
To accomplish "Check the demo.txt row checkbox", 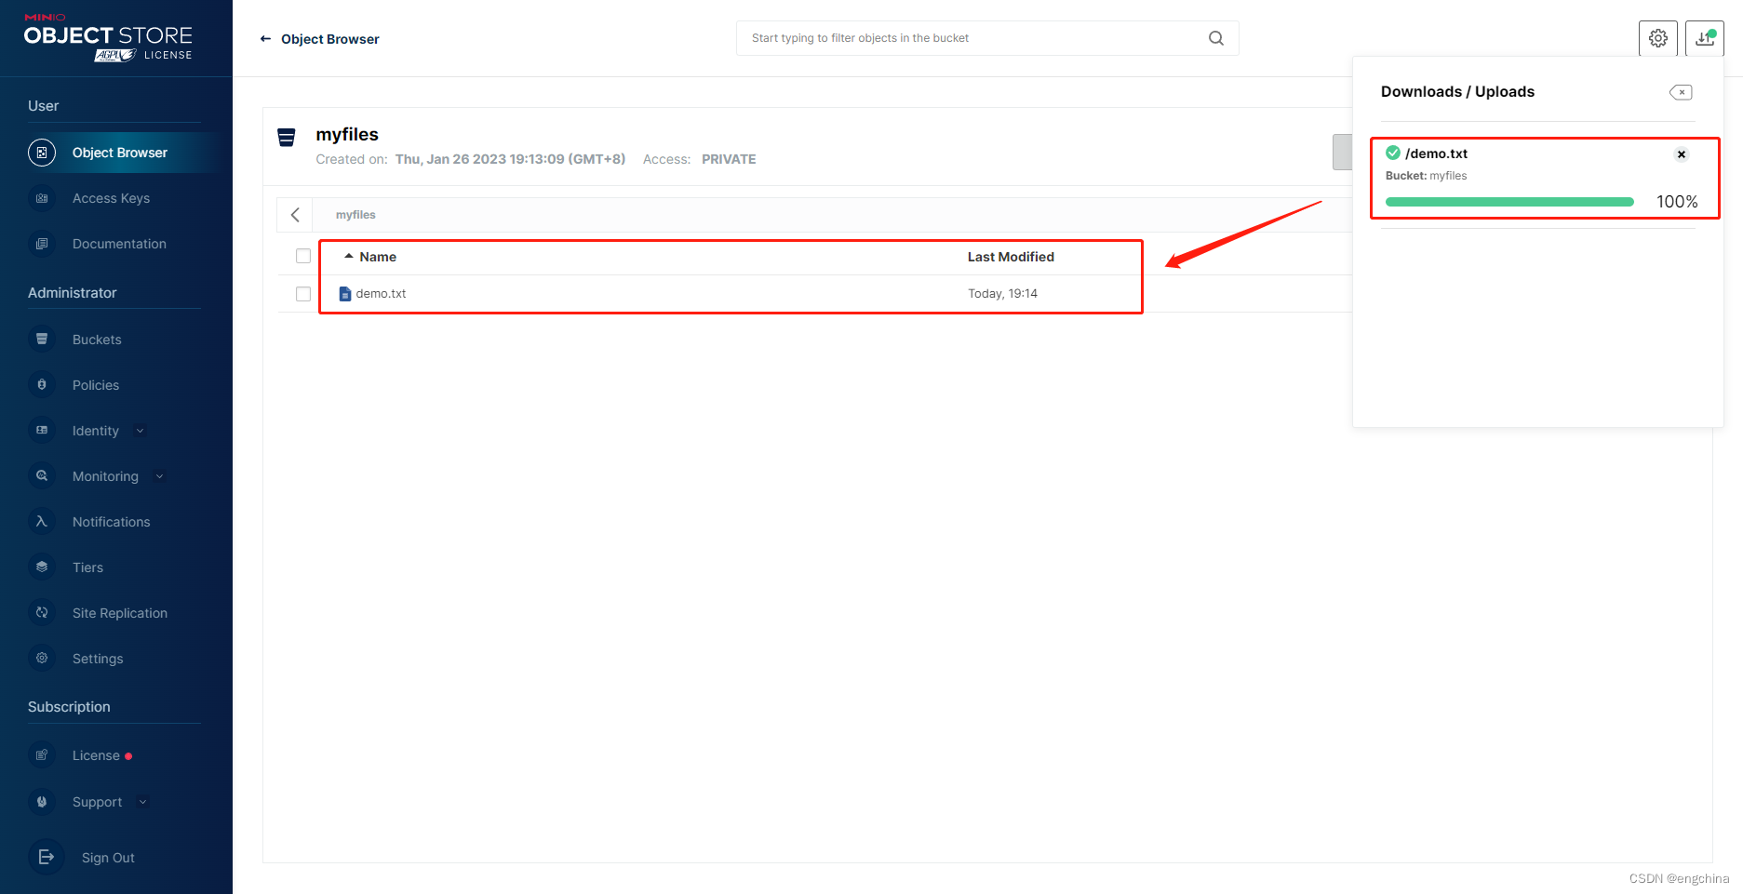I will 303,294.
